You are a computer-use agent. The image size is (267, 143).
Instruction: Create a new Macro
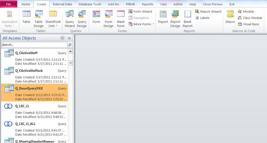(230, 17)
